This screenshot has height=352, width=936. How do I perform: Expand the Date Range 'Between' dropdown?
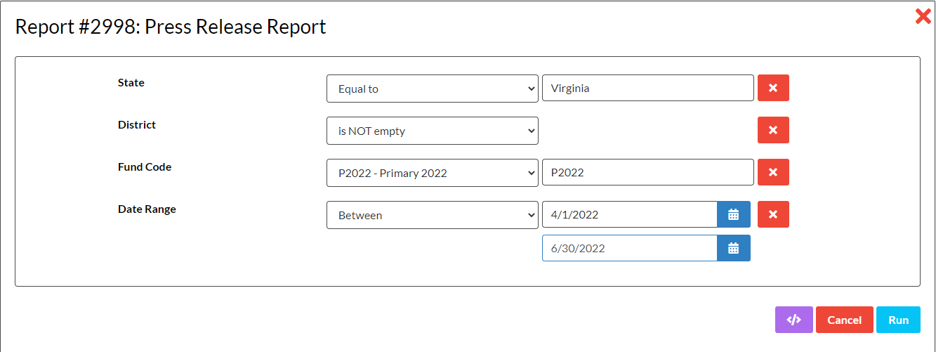click(433, 215)
